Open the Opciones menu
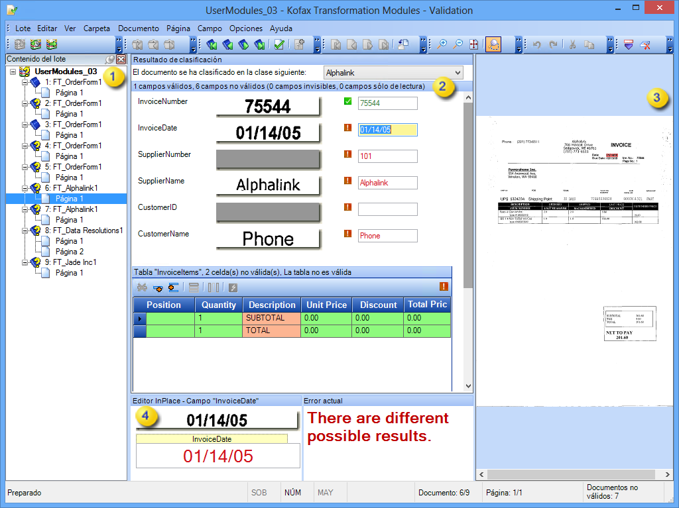Viewport: 679px width, 508px height. click(x=245, y=28)
